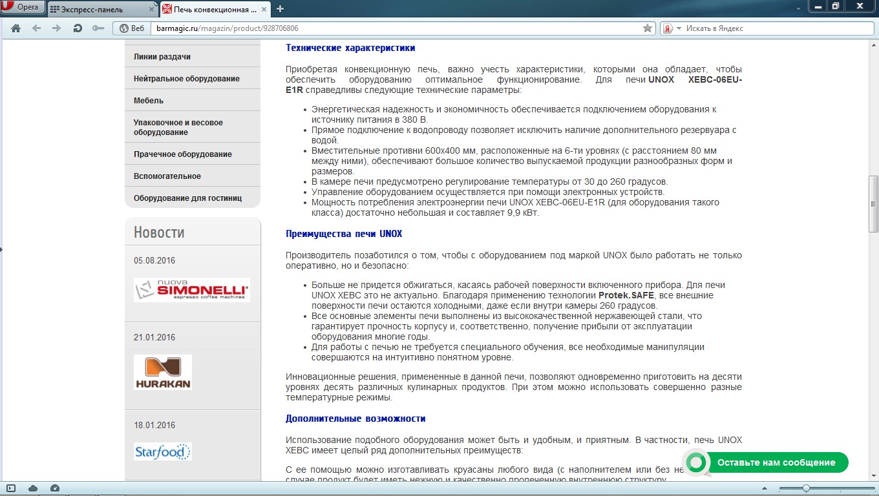Navigate back to previous page

point(36,28)
